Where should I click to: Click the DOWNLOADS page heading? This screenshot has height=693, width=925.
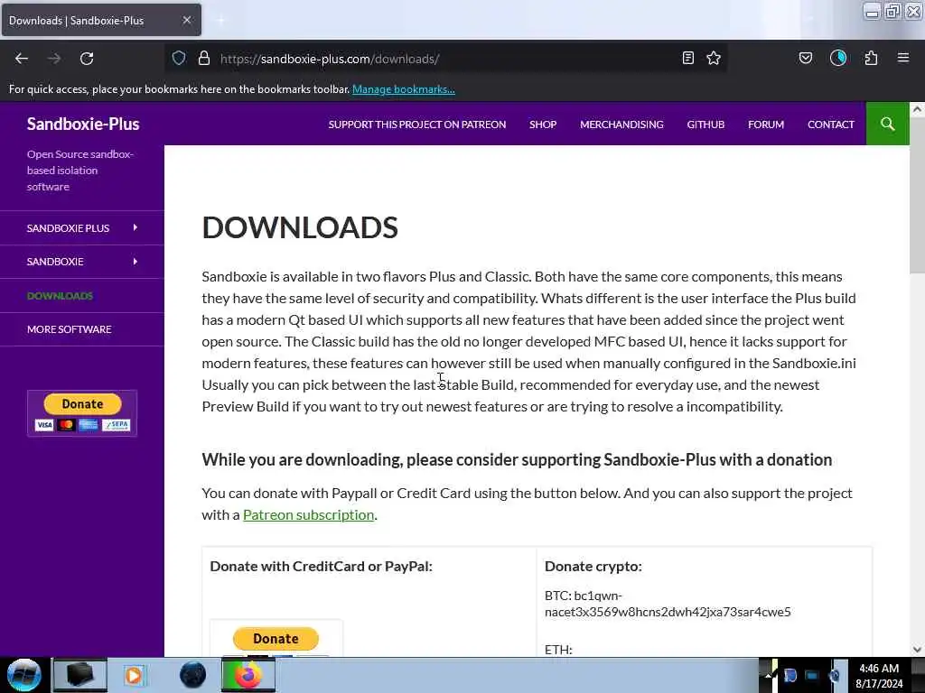pyautogui.click(x=300, y=227)
